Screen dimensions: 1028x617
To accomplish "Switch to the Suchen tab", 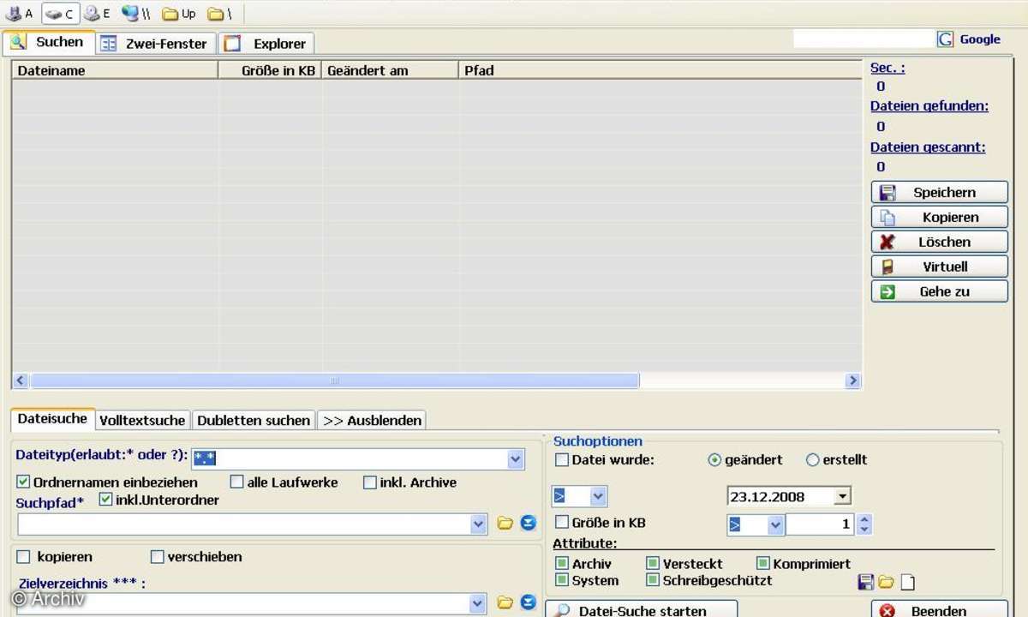I will coord(49,42).
